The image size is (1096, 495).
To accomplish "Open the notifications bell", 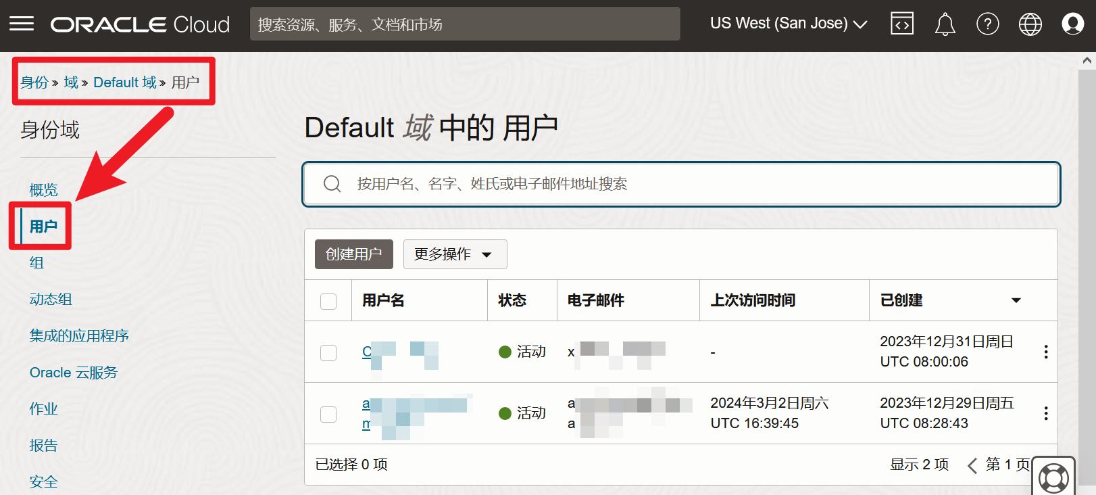I will tap(945, 24).
